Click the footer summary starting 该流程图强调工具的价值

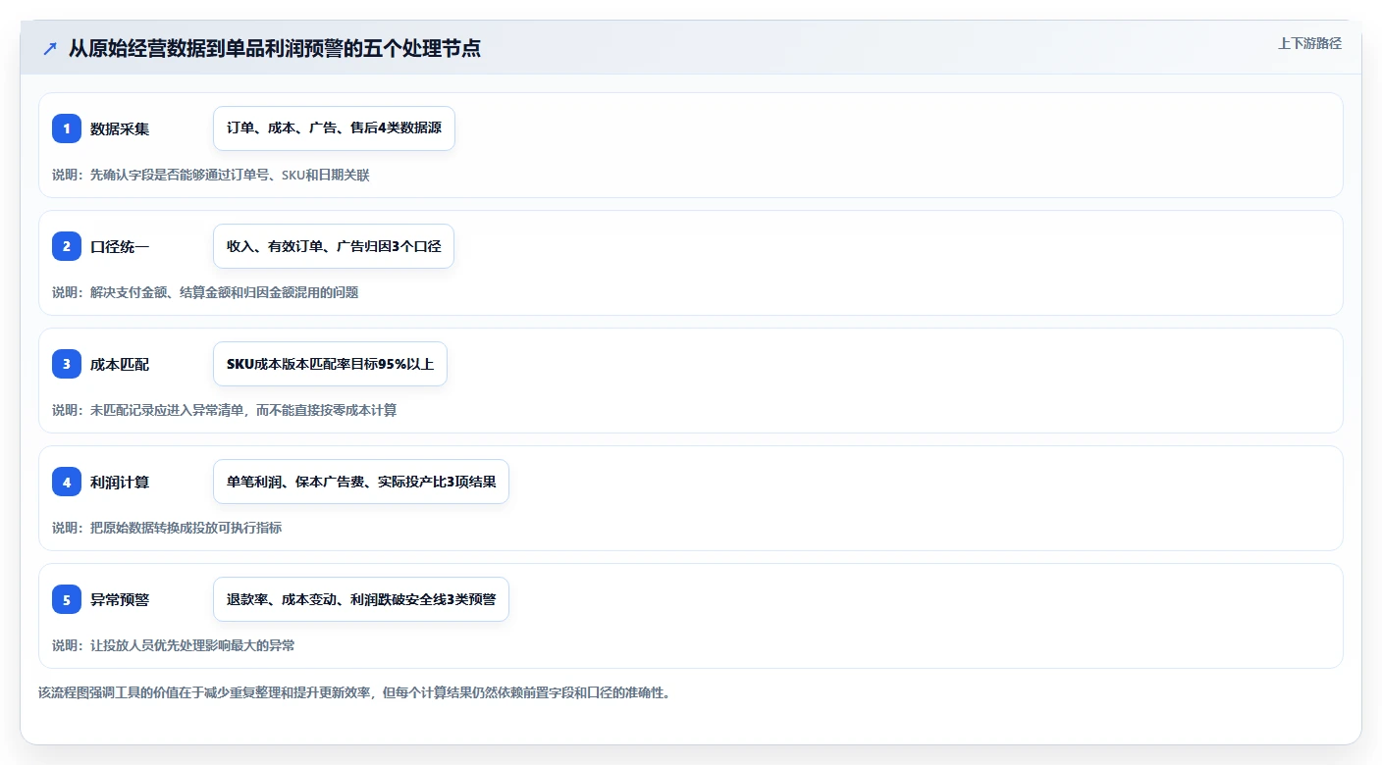point(354,692)
